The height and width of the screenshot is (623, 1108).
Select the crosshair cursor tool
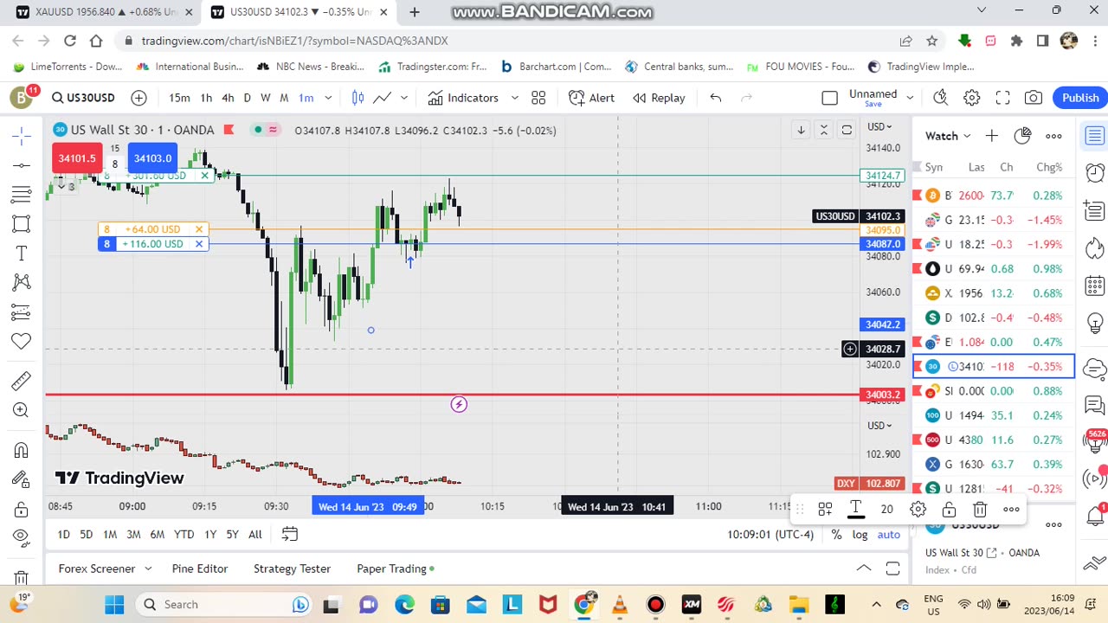22,136
